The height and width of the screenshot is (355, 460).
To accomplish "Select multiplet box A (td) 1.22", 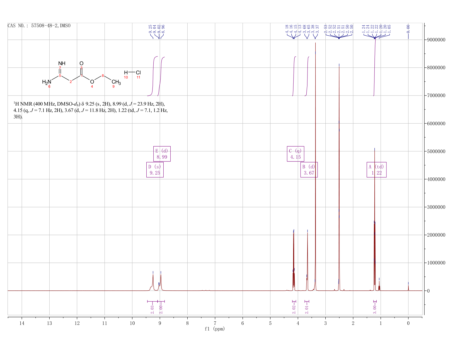I will (376, 170).
